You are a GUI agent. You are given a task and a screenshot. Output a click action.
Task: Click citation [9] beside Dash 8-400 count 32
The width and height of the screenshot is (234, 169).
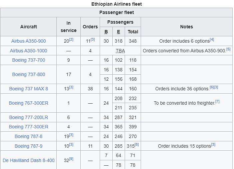71,159
